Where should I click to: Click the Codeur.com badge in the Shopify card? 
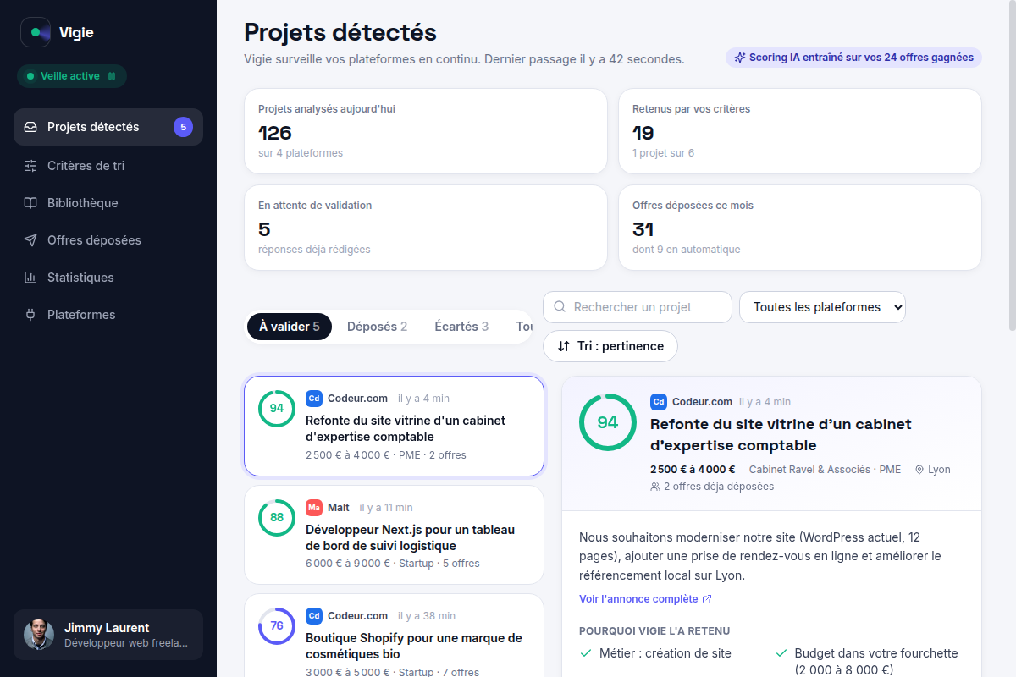(x=314, y=616)
